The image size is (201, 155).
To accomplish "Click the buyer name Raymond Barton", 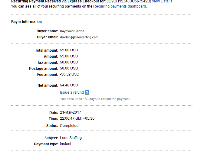I will coord(72,31).
